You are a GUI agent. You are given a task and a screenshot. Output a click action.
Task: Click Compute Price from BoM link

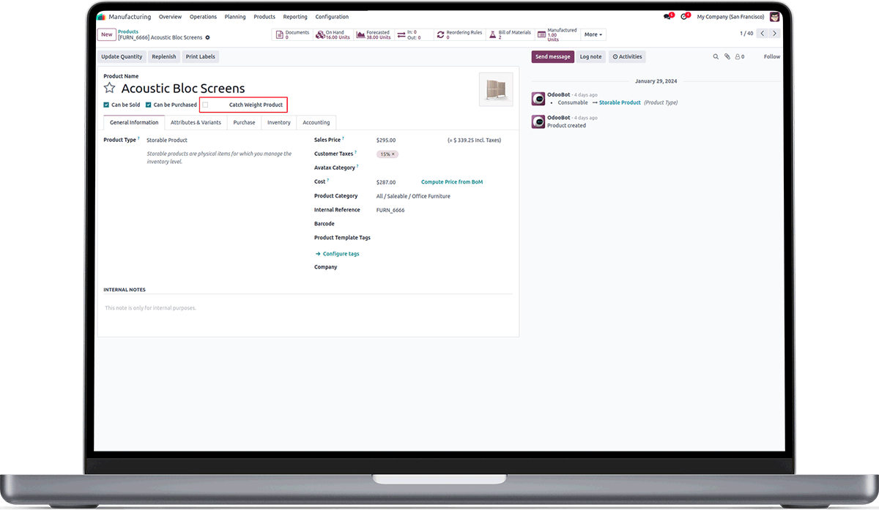(x=452, y=181)
